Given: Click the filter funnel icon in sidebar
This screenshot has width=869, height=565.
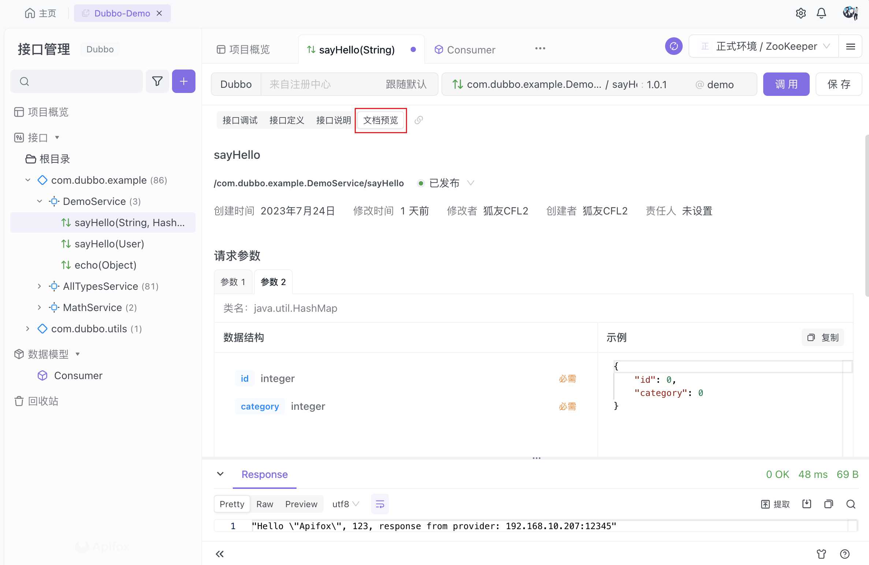Looking at the screenshot, I should click(157, 81).
